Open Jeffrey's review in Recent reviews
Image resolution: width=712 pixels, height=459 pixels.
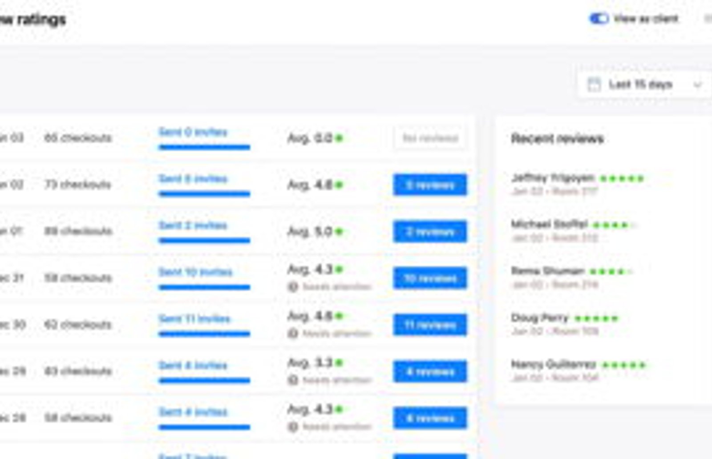tap(578, 185)
